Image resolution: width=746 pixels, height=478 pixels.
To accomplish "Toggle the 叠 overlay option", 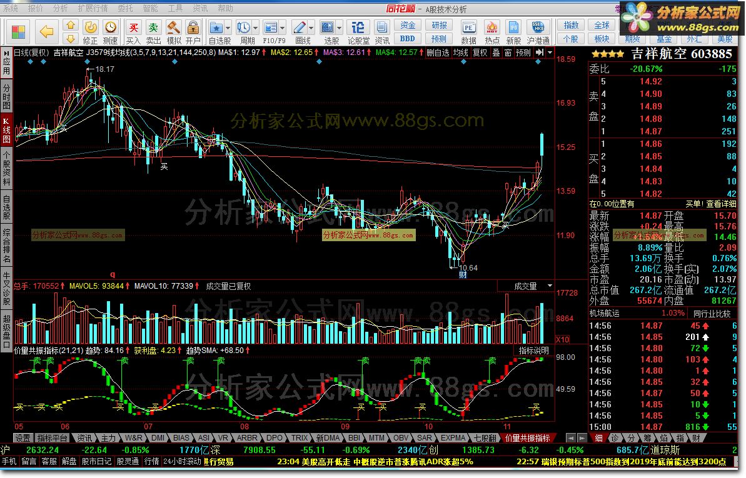I will pos(496,52).
